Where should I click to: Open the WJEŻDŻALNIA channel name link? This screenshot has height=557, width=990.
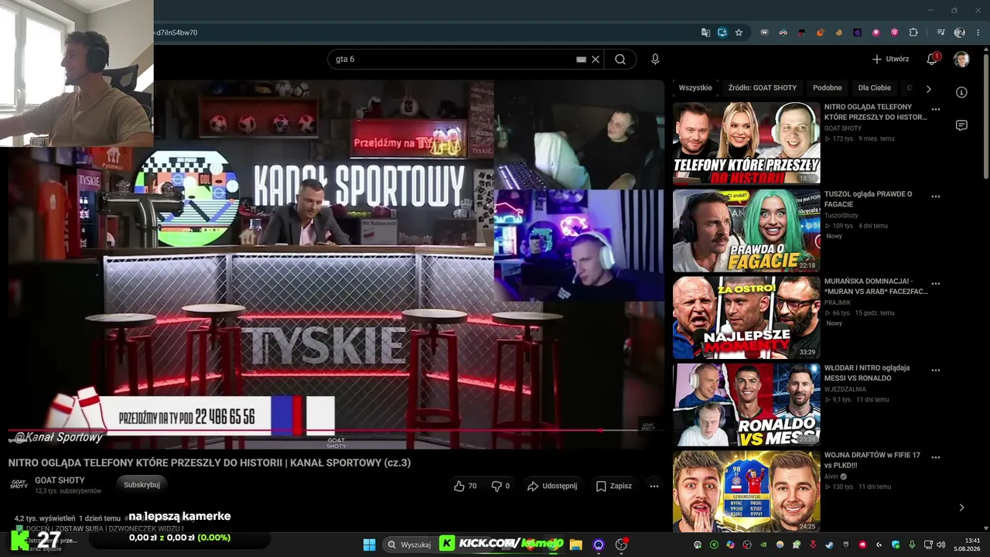[x=845, y=389]
